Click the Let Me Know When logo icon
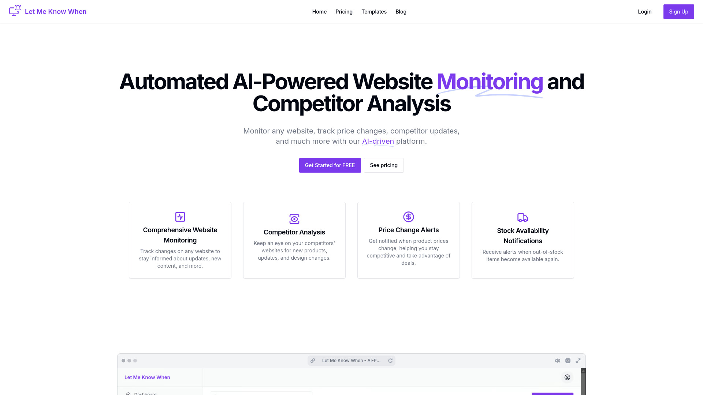This screenshot has width=703, height=395. (15, 11)
